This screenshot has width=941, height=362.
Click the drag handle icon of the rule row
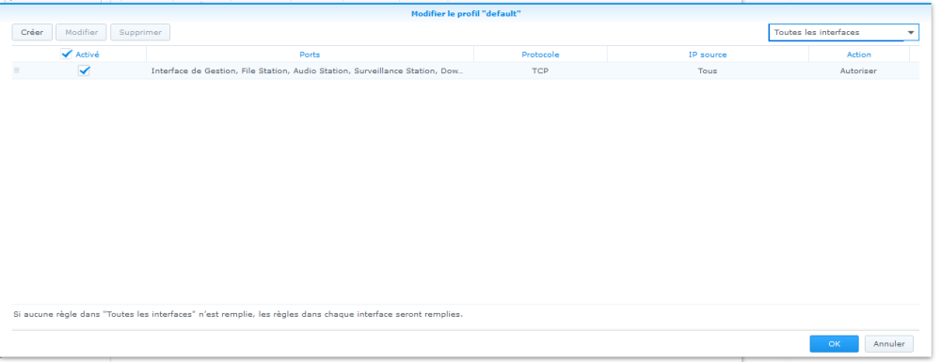pos(16,71)
